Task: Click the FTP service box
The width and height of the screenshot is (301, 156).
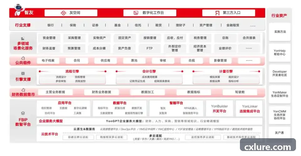Action: [149, 48]
